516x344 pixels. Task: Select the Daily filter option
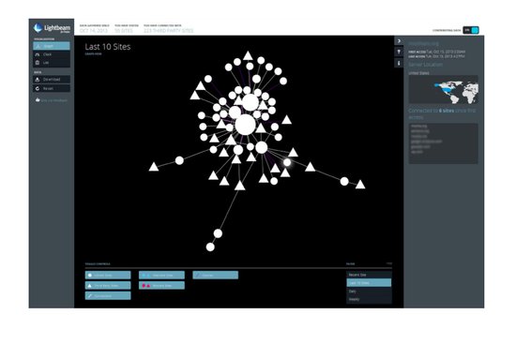pyautogui.click(x=369, y=292)
